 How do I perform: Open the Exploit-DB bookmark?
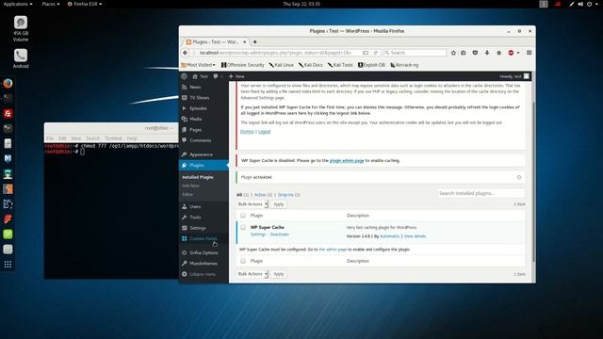(371, 65)
